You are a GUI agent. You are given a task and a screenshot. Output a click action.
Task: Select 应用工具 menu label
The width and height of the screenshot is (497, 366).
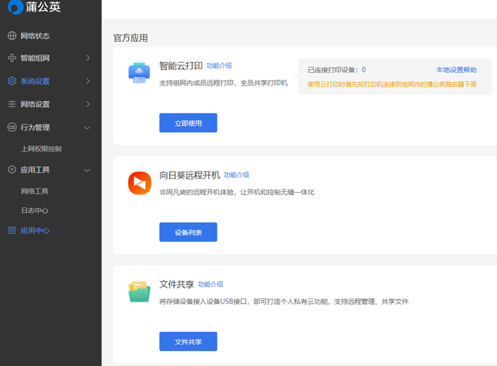pyautogui.click(x=35, y=169)
